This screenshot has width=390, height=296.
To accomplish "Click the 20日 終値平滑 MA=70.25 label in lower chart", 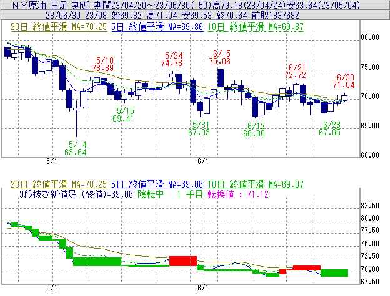I will 59,184.
